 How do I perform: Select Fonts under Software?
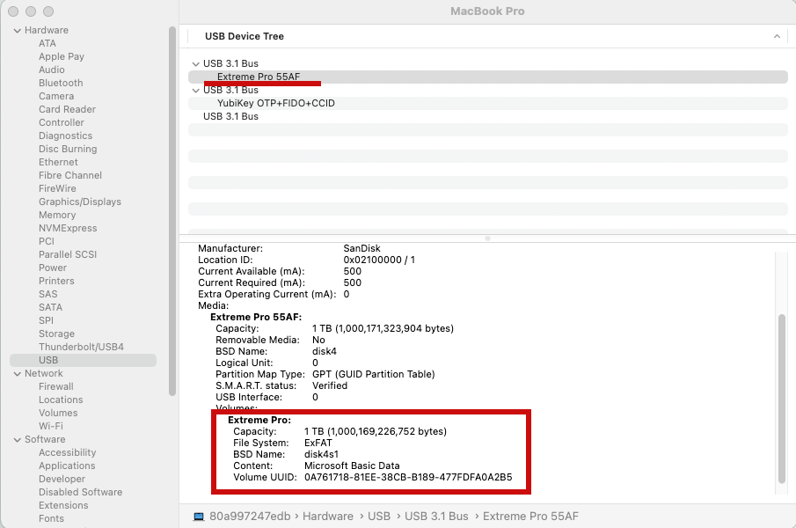point(51,519)
